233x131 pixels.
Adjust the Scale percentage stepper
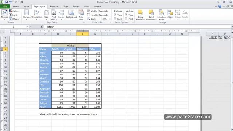(110, 19)
